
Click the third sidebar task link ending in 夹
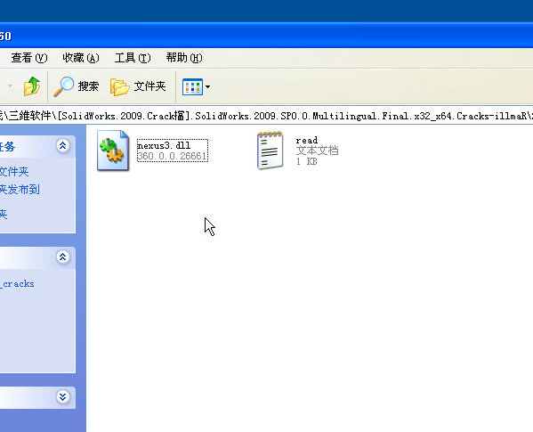[x=4, y=215]
